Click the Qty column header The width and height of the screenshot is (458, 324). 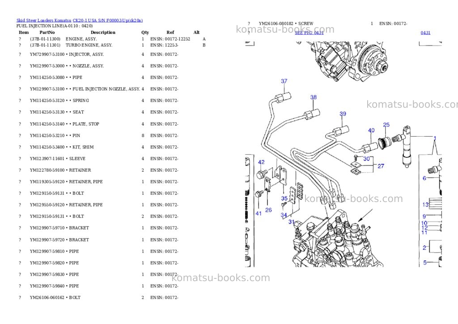[145, 32]
